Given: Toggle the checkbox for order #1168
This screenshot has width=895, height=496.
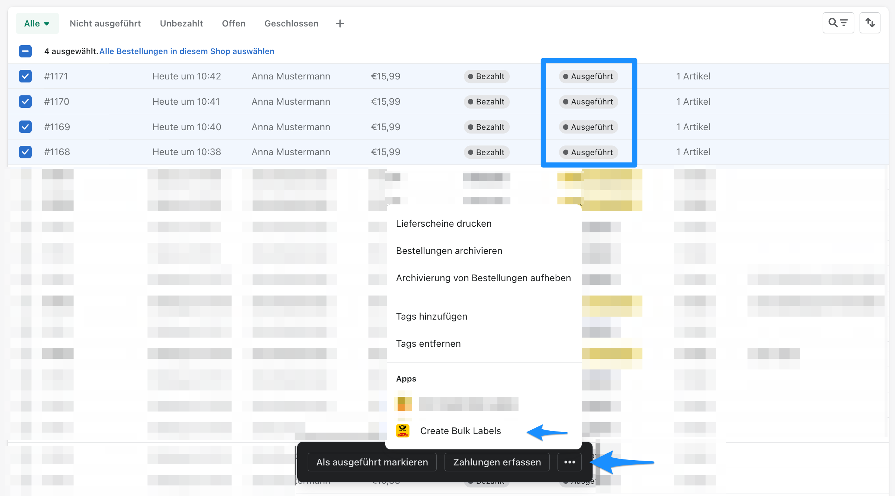Looking at the screenshot, I should point(25,152).
